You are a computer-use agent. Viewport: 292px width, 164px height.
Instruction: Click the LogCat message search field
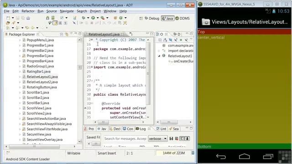click(125, 138)
